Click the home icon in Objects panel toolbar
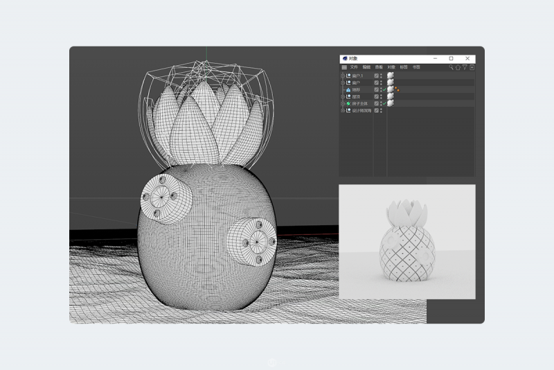The width and height of the screenshot is (554, 370). [458, 67]
